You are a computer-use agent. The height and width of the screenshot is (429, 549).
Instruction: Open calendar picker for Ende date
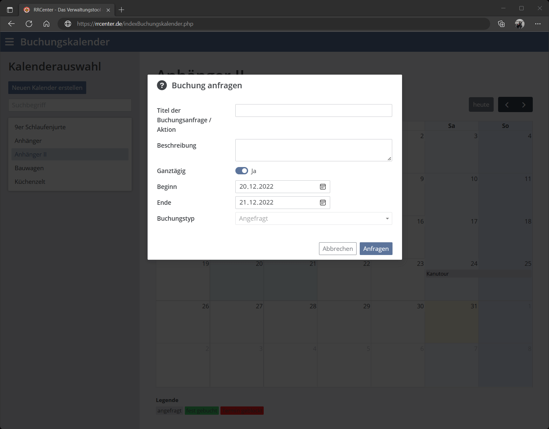(x=323, y=203)
